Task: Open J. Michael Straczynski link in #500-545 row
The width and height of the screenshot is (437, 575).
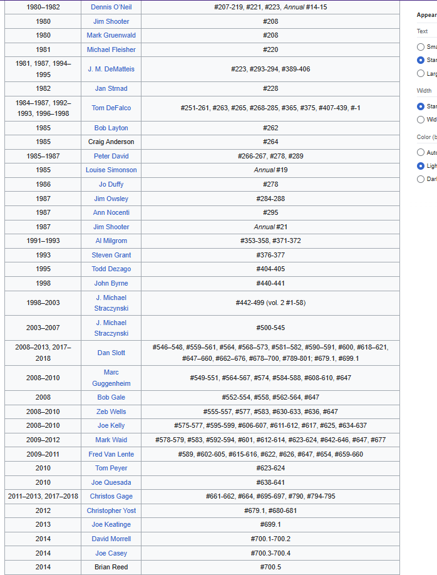Action: [111, 328]
